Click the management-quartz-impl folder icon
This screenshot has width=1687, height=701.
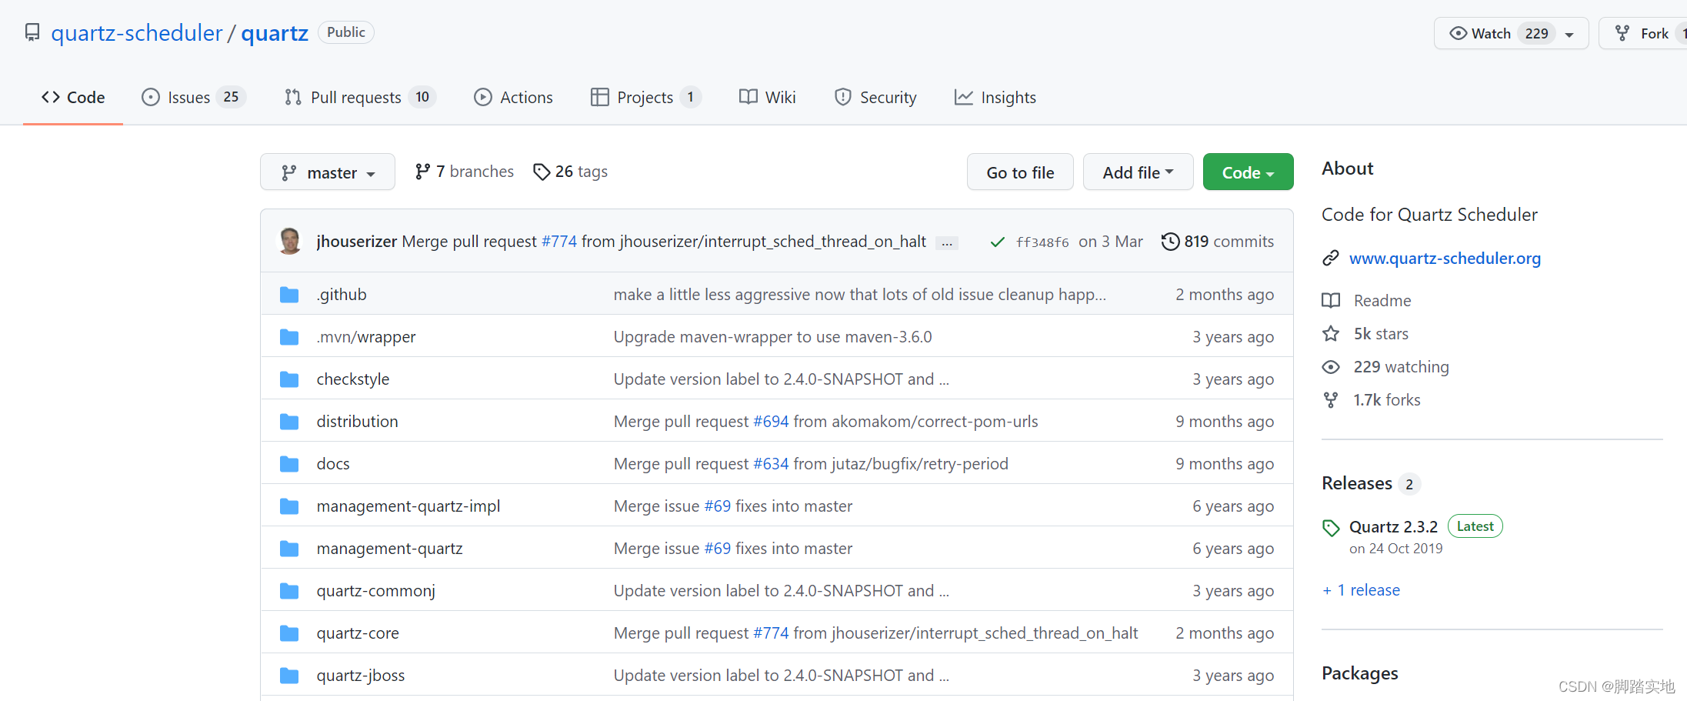pyautogui.click(x=289, y=506)
